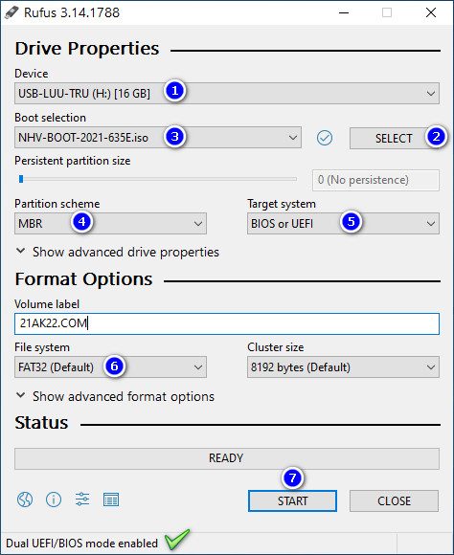Click the READY status progress bar
This screenshot has height=555, width=454.
[x=227, y=458]
